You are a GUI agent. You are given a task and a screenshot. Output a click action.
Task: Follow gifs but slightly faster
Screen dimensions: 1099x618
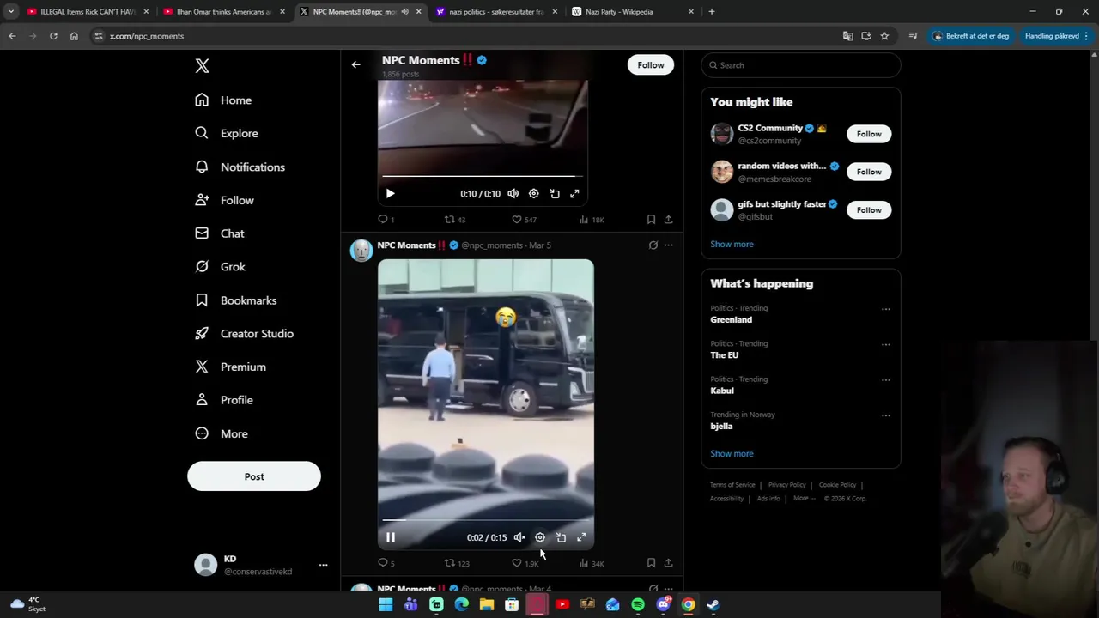coord(869,210)
